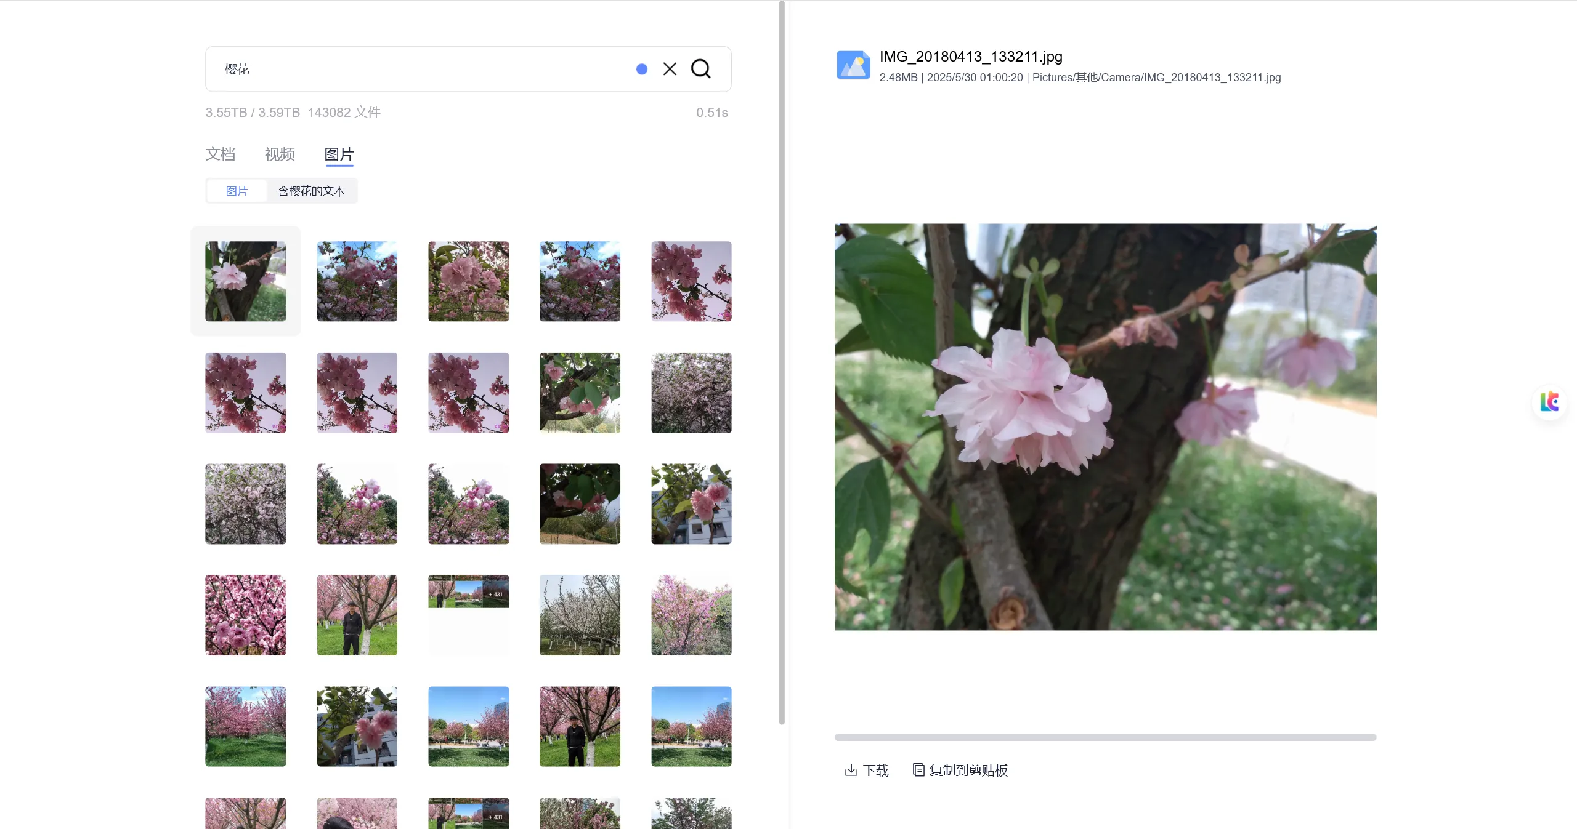Select the bright pink blossoms thumbnail
This screenshot has width=1577, height=829.
click(246, 615)
